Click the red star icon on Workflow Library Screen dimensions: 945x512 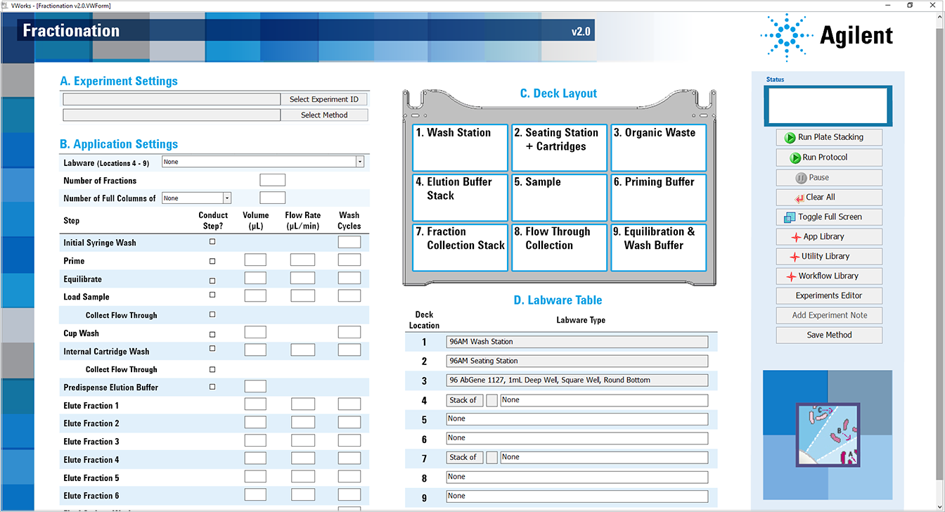tap(790, 276)
